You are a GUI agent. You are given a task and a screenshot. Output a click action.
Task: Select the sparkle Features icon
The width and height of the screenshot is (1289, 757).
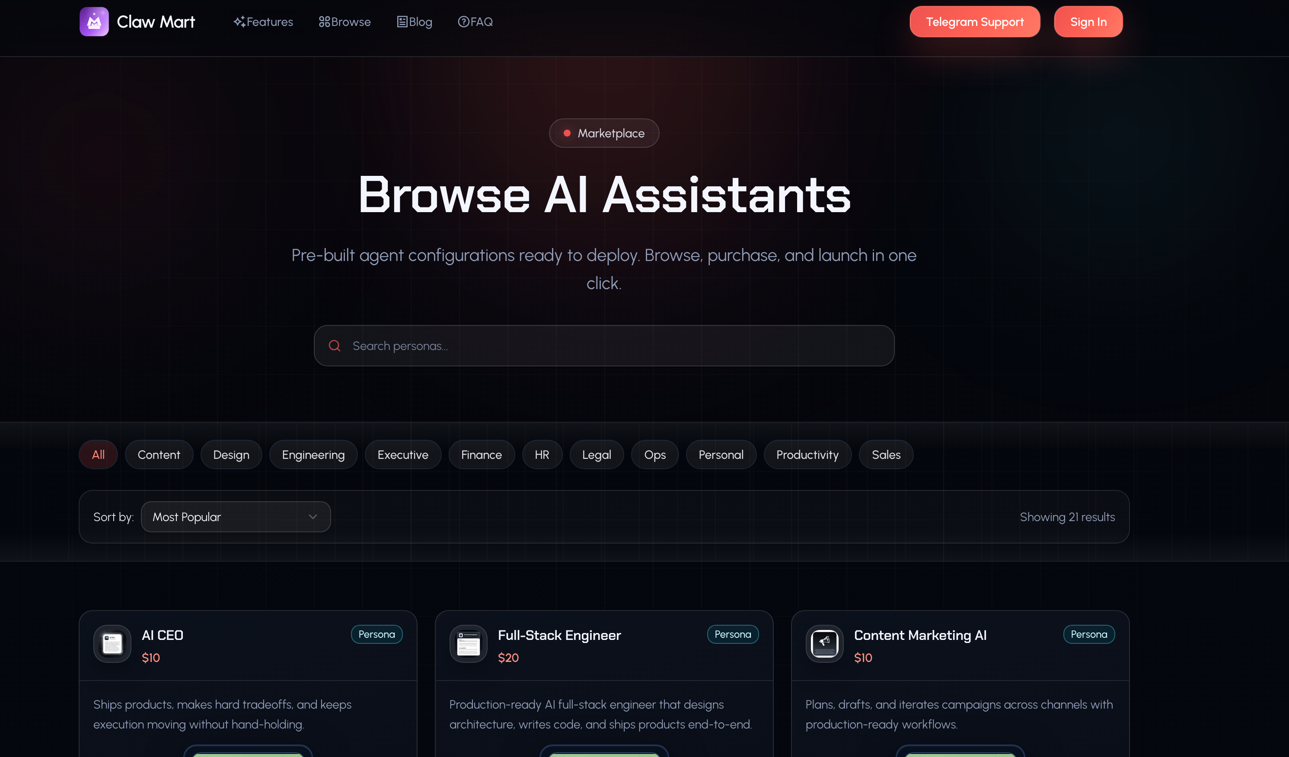pyautogui.click(x=239, y=22)
